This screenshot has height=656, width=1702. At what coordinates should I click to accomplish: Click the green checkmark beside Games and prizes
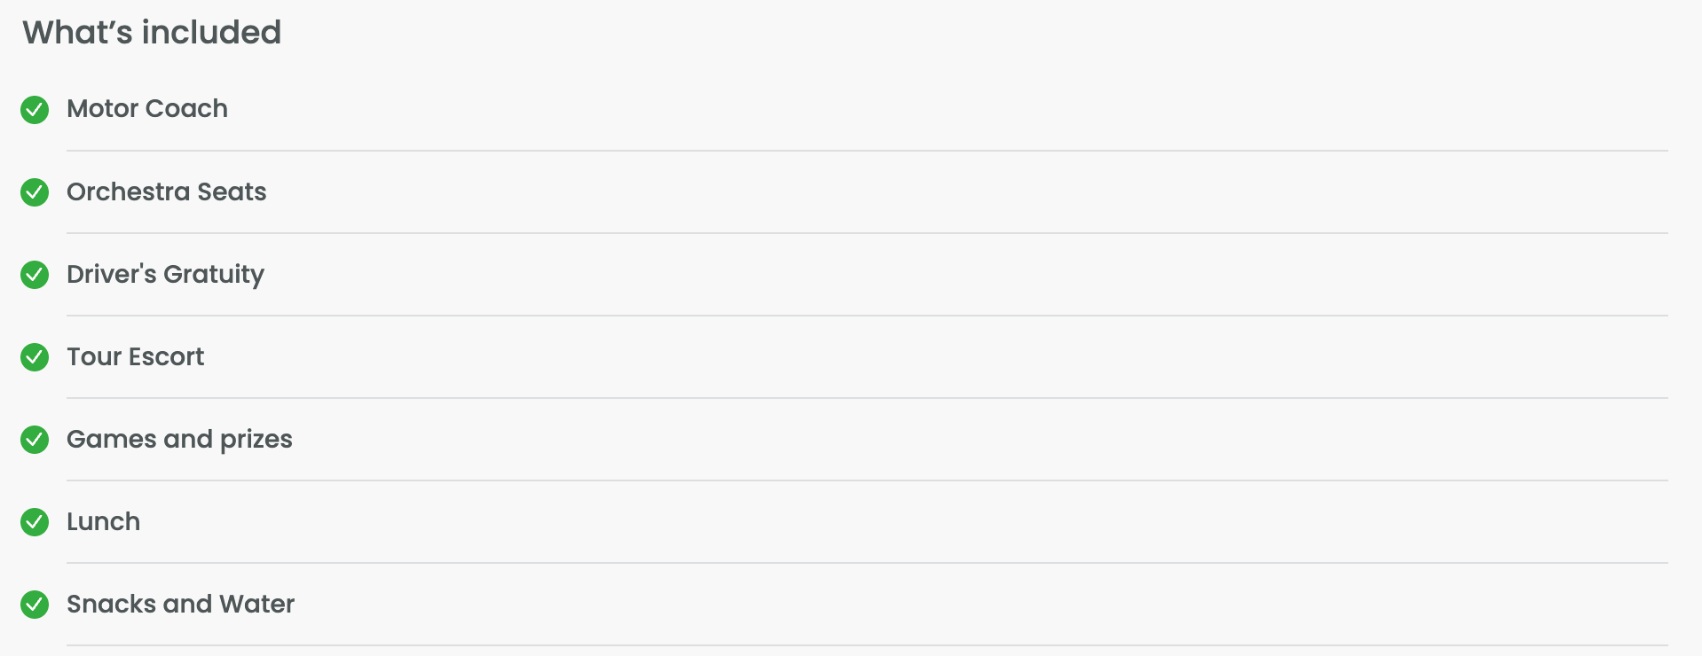(35, 440)
